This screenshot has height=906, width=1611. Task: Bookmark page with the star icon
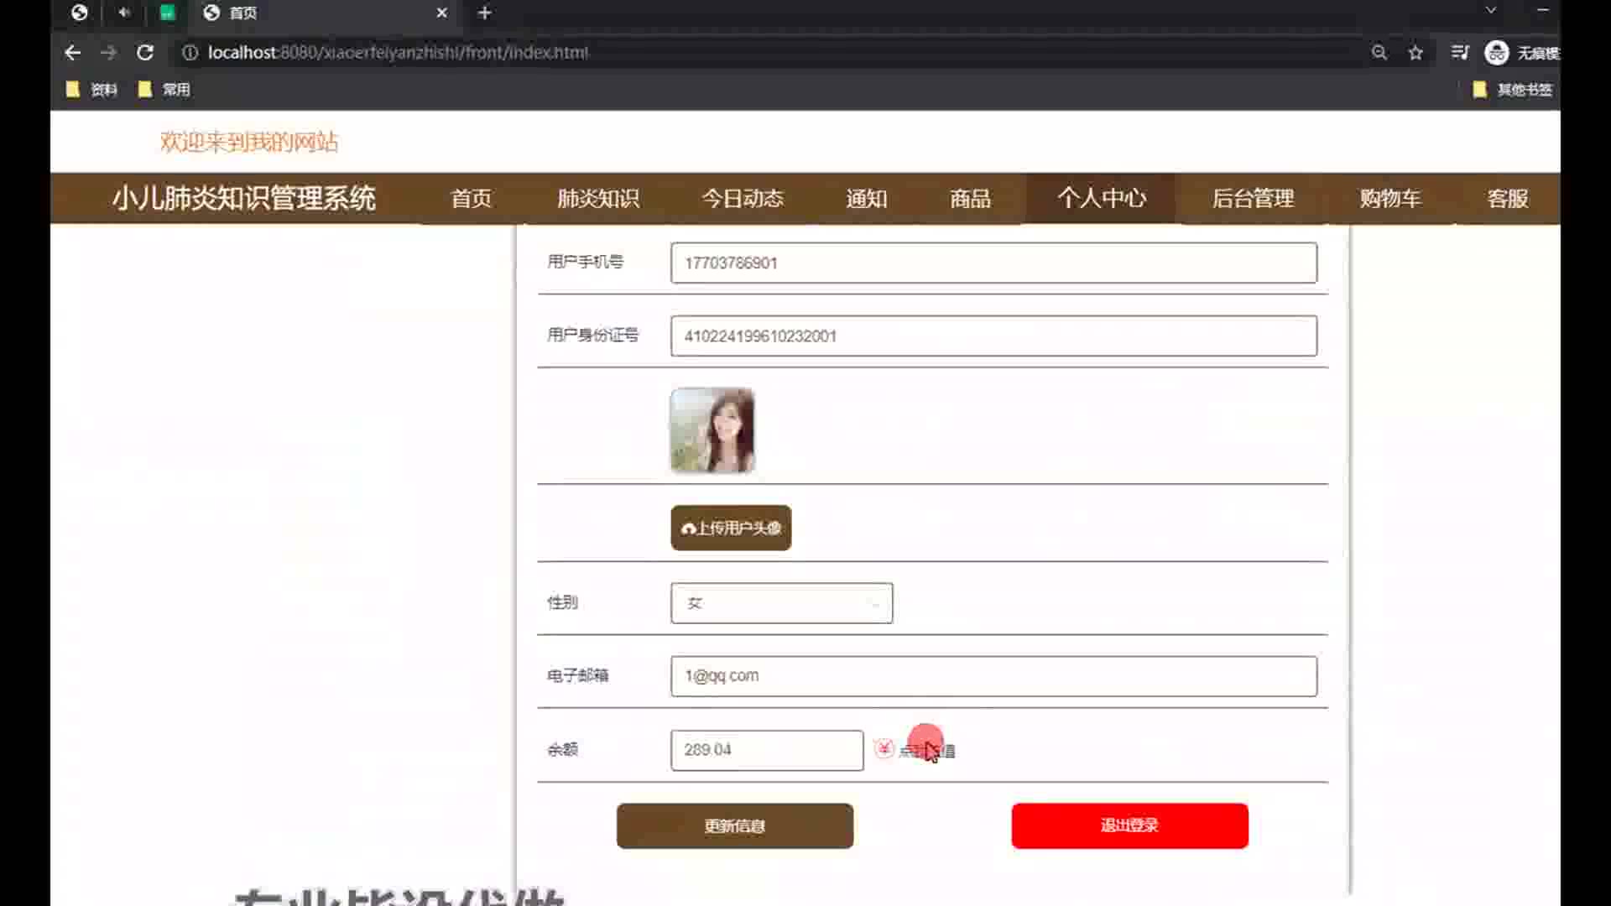(x=1415, y=53)
